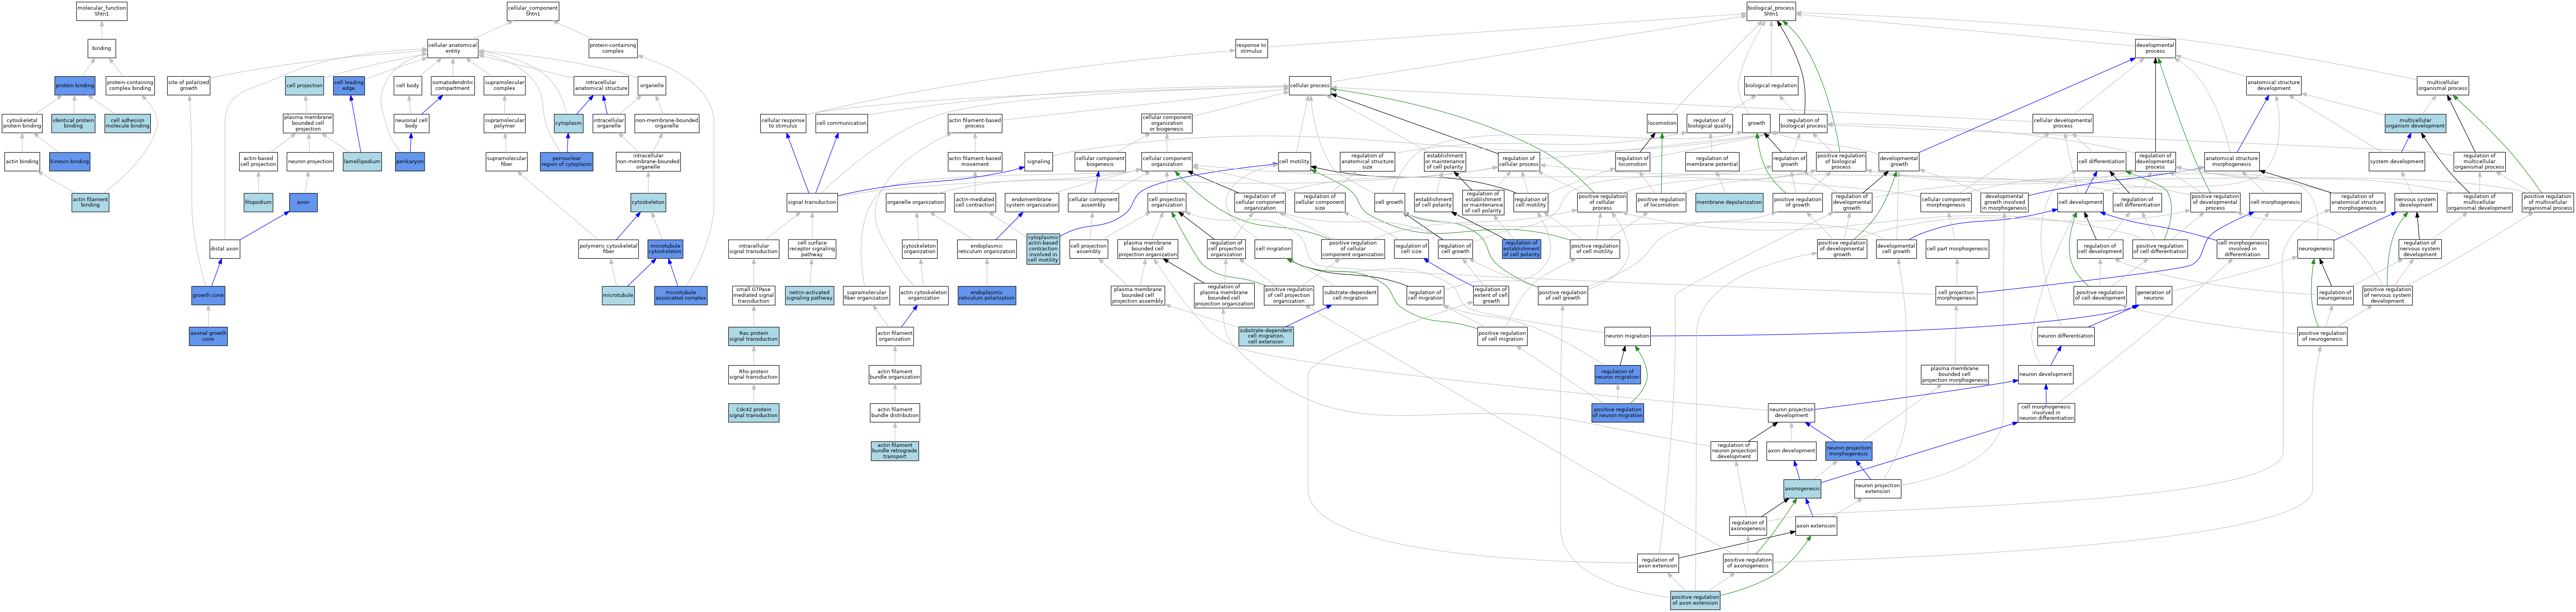
Task: Click the polymeric cytoskeletal fiber node
Action: (609, 249)
